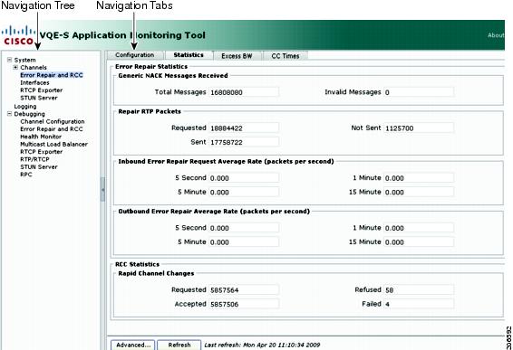Screen dimensions: 513x350
Task: Collapse the Debugging tree node
Action: point(9,114)
